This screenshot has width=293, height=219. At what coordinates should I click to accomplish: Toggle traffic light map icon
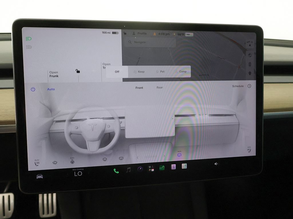tap(250, 64)
